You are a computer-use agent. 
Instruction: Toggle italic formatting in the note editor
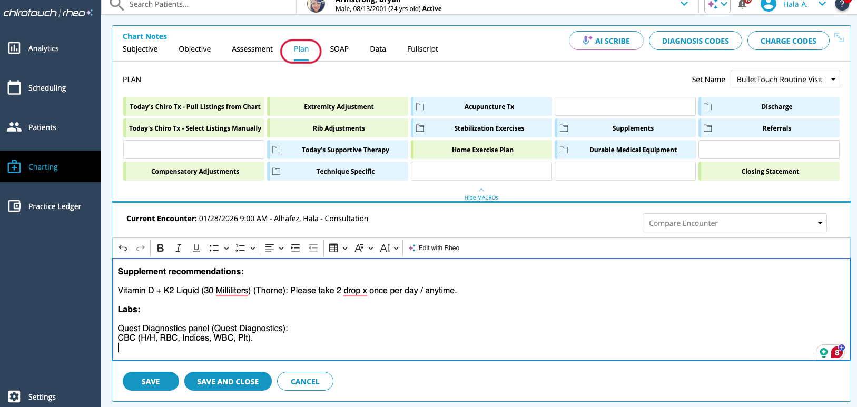pyautogui.click(x=178, y=248)
